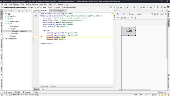Image resolution: width=170 pixels, height=96 pixels.
Task: Open Project panel settings gear
Action: click(27, 11)
